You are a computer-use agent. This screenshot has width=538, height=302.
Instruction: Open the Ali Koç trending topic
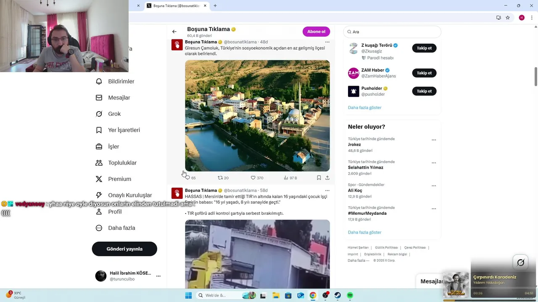[x=355, y=190]
